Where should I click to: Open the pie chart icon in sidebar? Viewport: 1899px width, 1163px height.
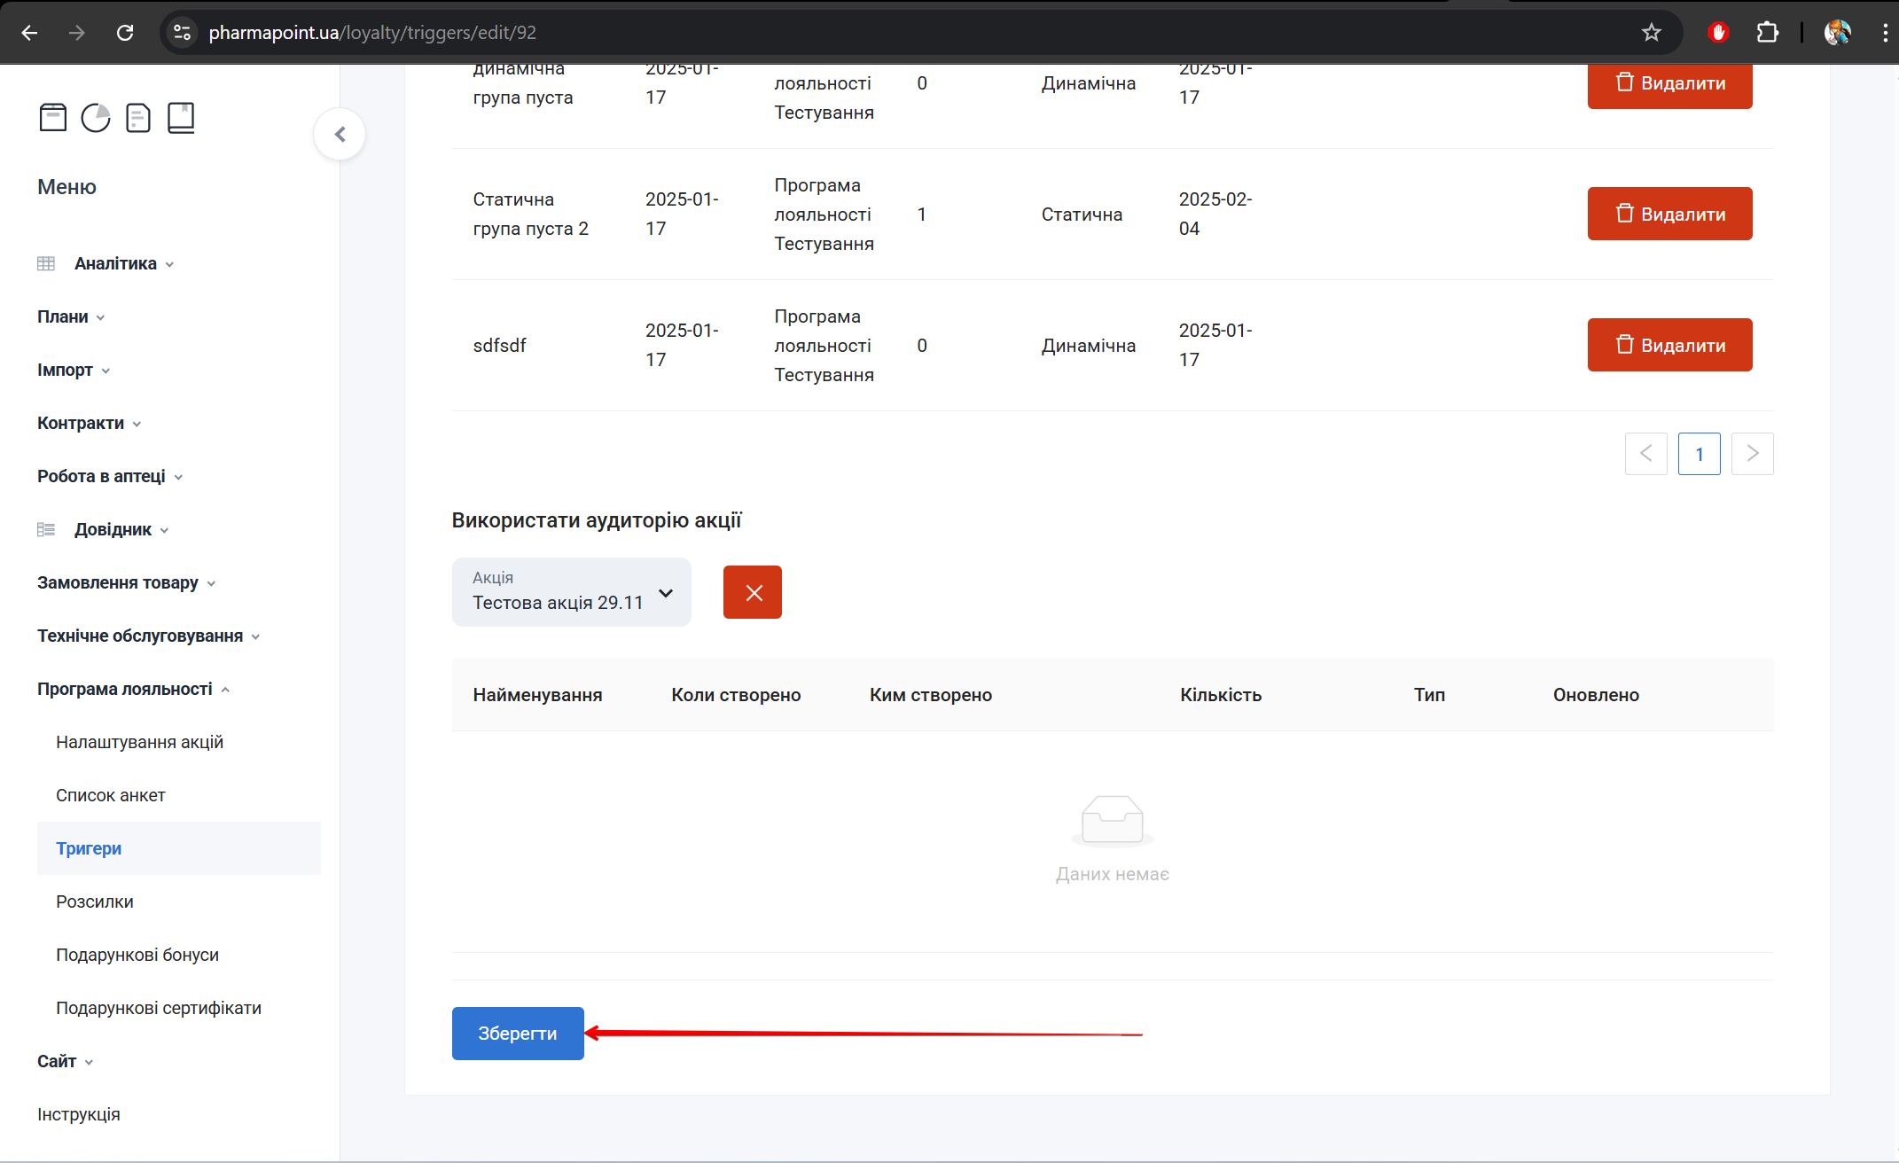tap(96, 117)
